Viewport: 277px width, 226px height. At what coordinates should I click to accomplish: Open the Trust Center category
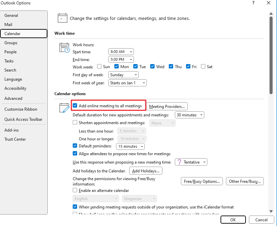click(x=24, y=139)
